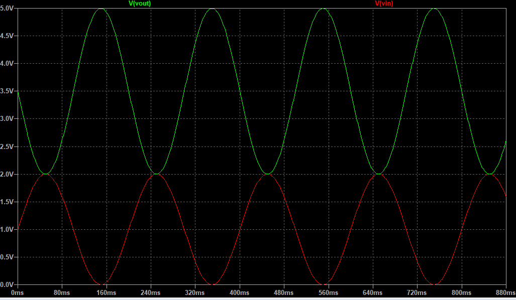Image resolution: width=516 pixels, height=300 pixels.
Task: Click the 0.0V vertical axis label
Action: pyautogui.click(x=7, y=284)
